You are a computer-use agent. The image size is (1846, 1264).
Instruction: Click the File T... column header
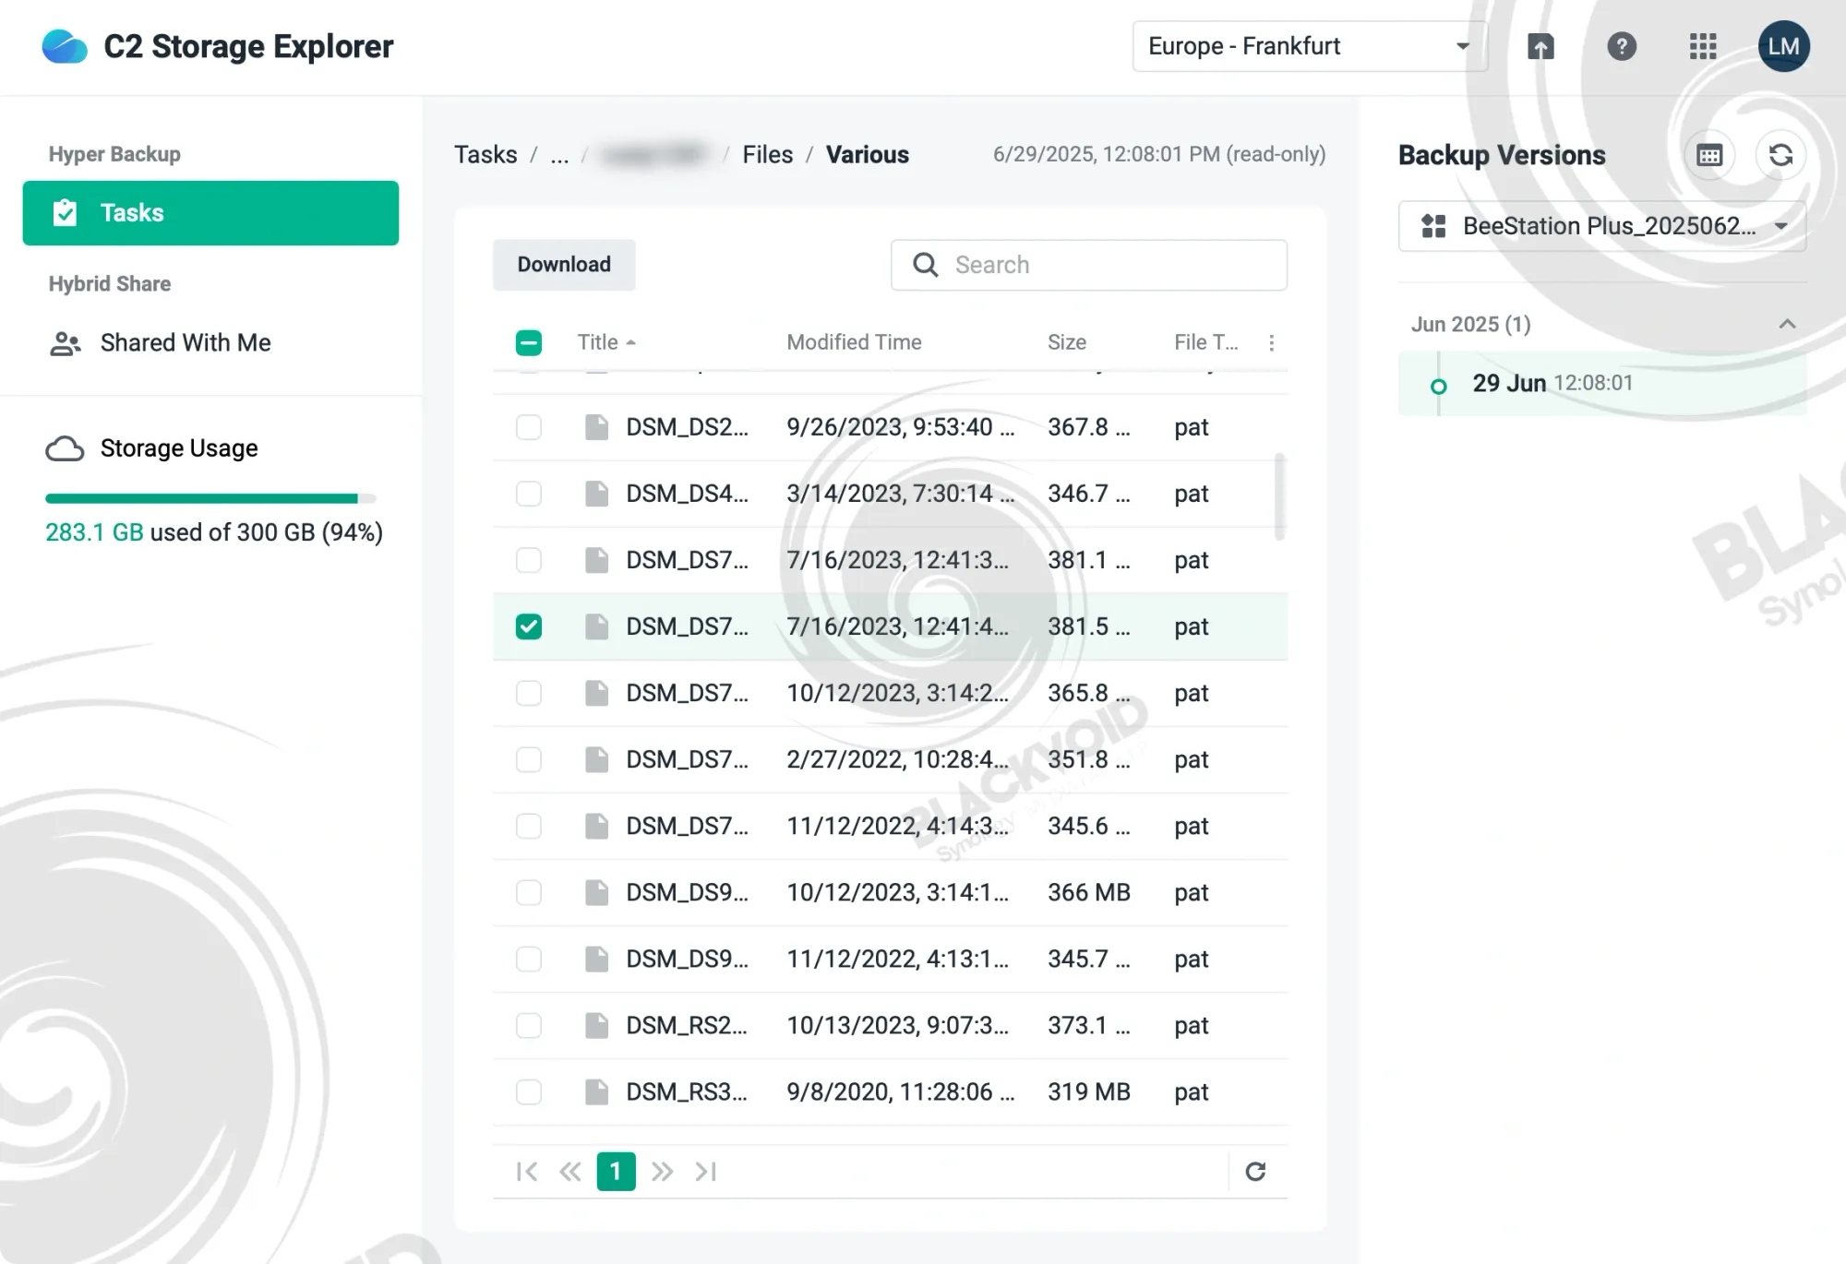pyautogui.click(x=1206, y=342)
